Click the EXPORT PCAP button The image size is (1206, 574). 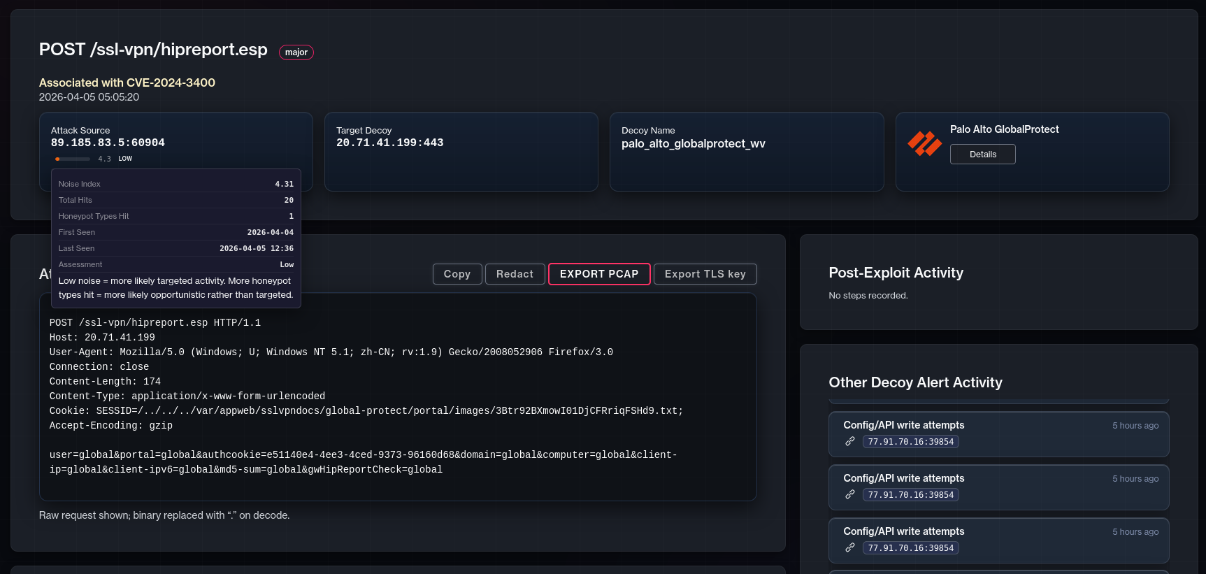(x=599, y=274)
